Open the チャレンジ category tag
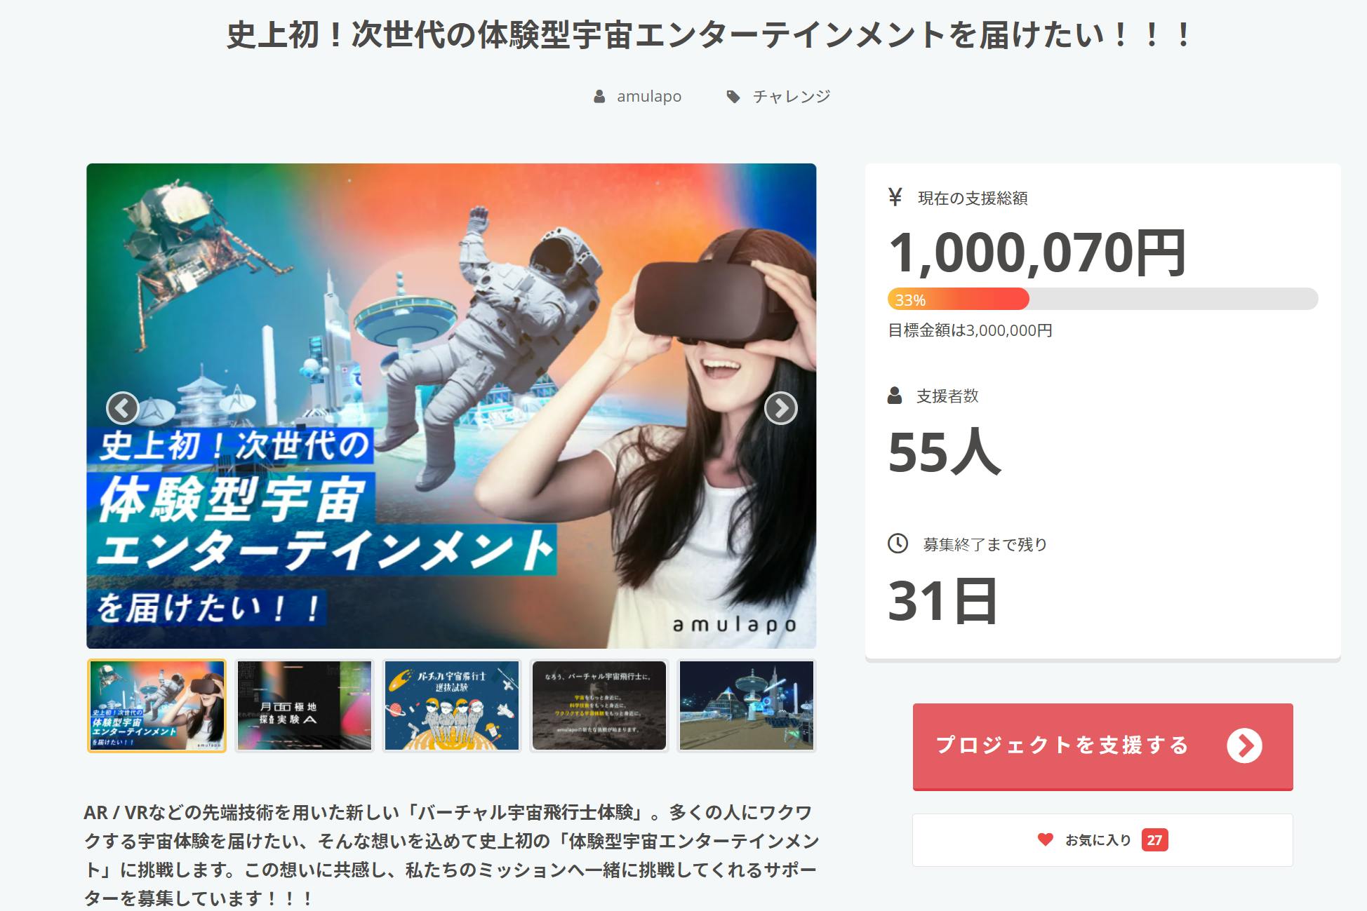Screen dimensions: 1367x911 (x=792, y=97)
